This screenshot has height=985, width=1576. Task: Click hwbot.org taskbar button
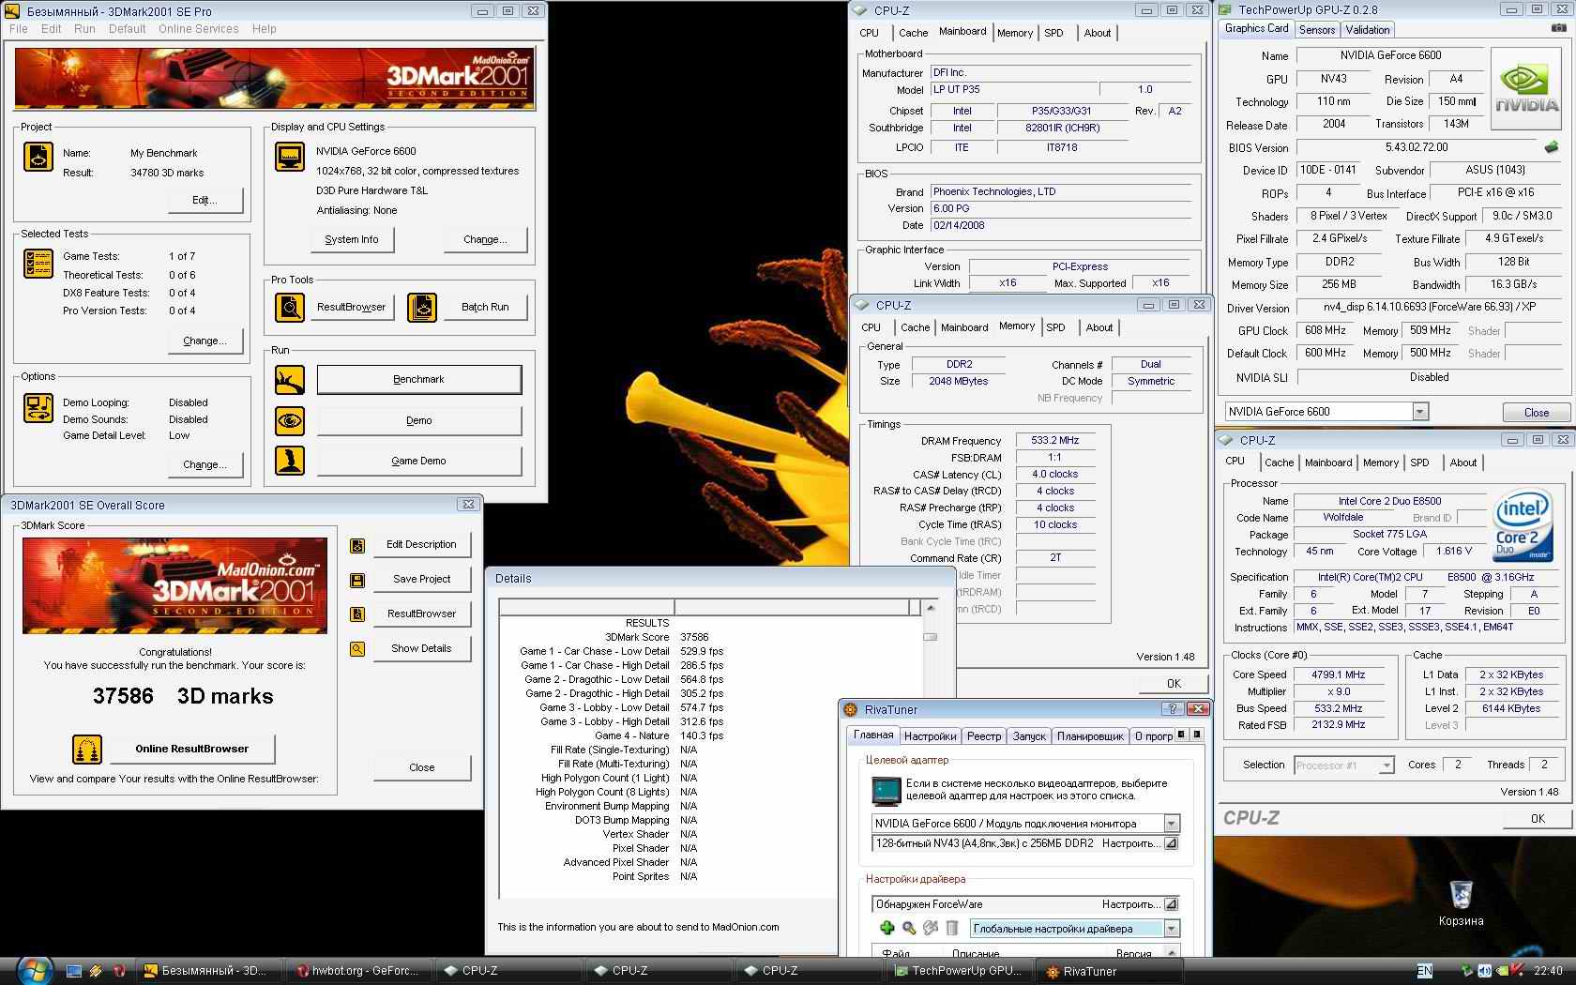coord(359,971)
